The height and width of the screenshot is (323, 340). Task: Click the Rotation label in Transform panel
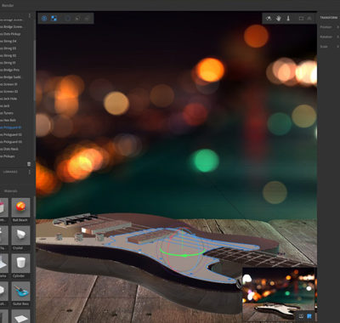[326, 37]
